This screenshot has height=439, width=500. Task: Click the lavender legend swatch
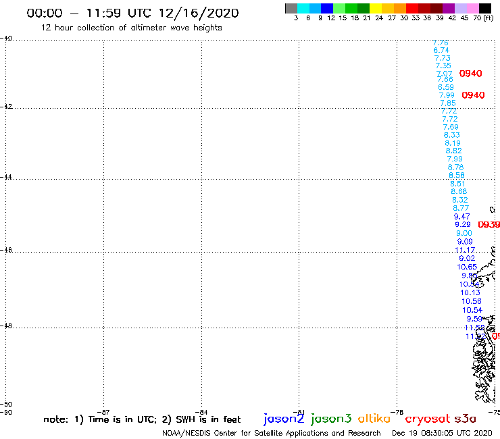(x=461, y=8)
